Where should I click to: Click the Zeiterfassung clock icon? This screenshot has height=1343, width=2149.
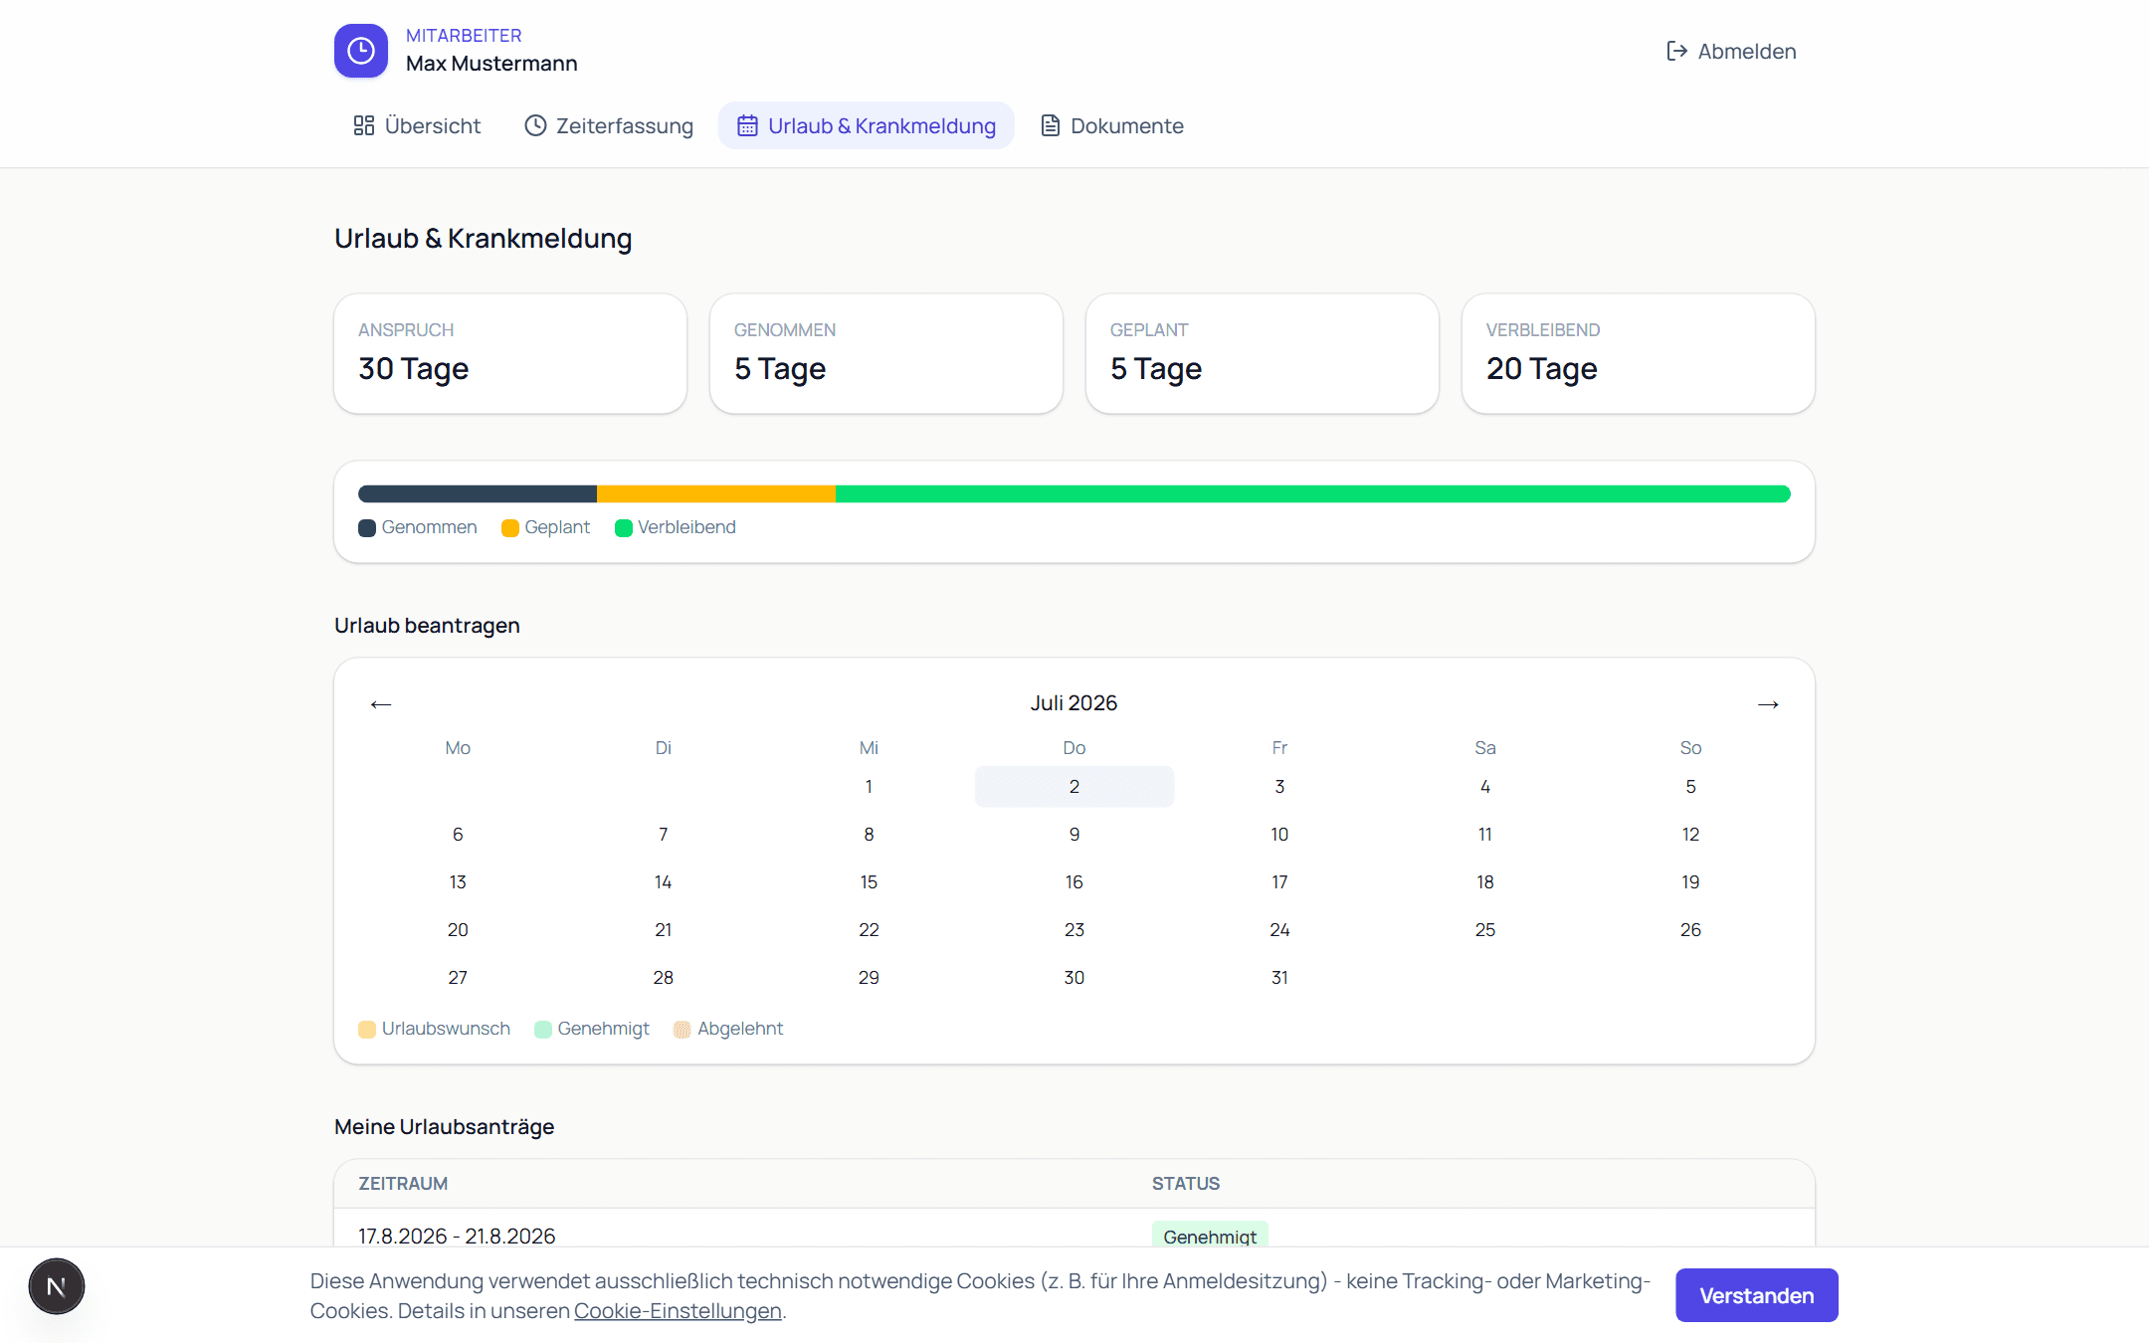535,125
